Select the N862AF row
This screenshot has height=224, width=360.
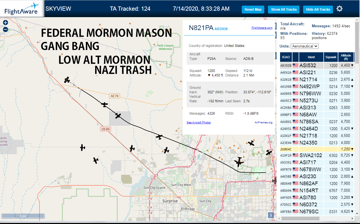(x=317, y=184)
